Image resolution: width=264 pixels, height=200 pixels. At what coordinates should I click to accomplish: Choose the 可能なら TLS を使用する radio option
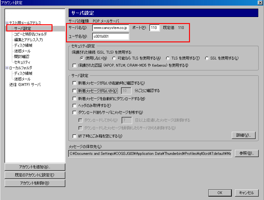(114, 58)
